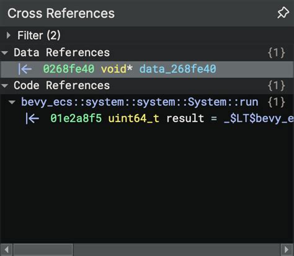Viewport: 294px width, 256px height.
Task: Collapse the Data References group
Action: (5, 53)
